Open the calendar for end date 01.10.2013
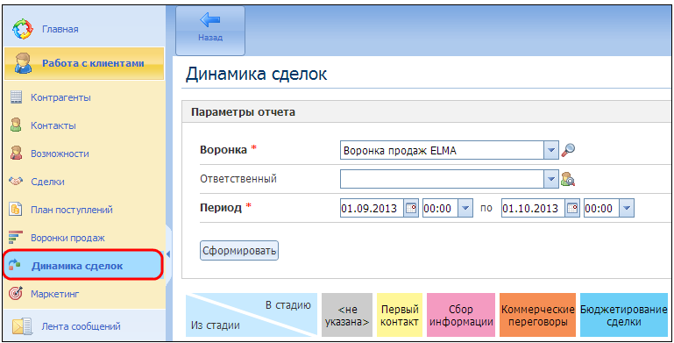Viewport: 674px width, 343px height. tap(572, 208)
